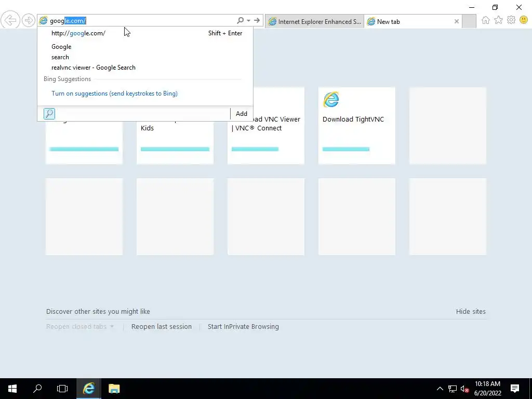Open the Action Center notifications icon

515,389
